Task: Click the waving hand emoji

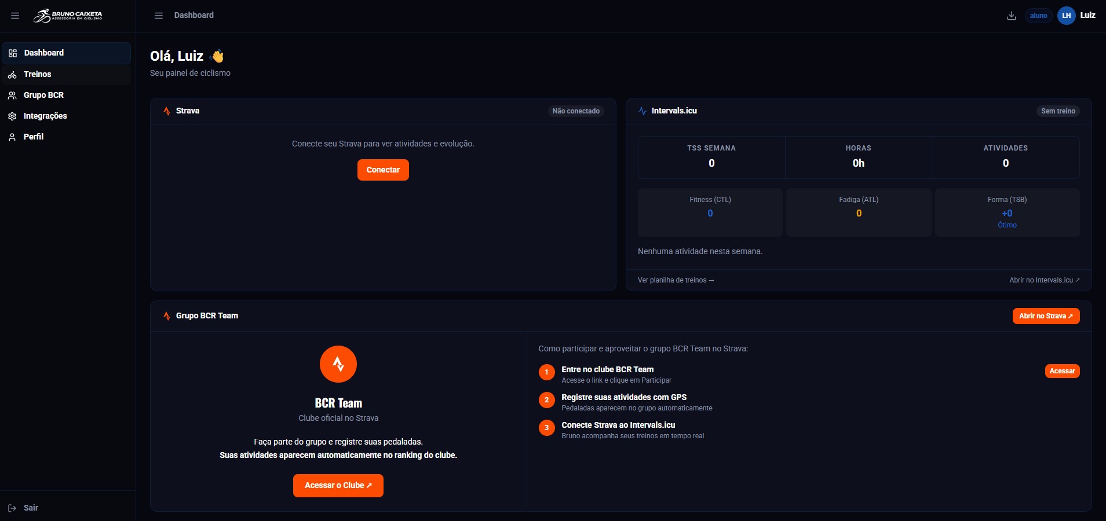Action: coord(217,56)
